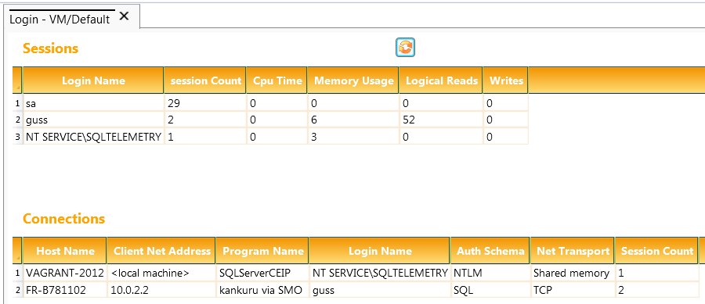Click the SQL auth schema cell

tap(490, 290)
